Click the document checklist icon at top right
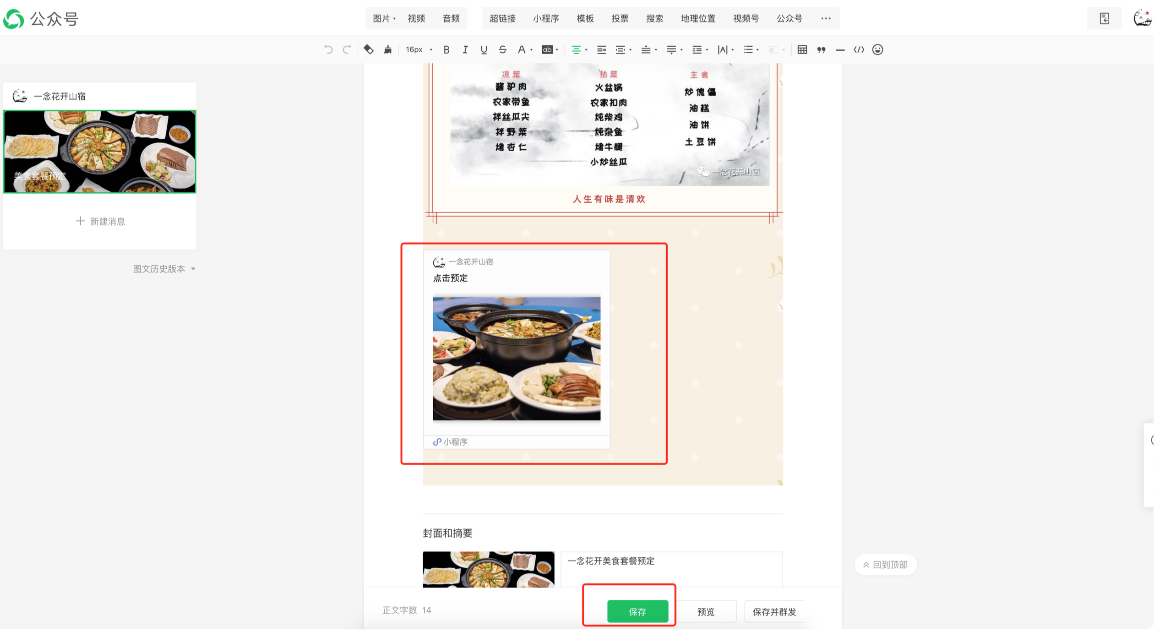 1105,18
